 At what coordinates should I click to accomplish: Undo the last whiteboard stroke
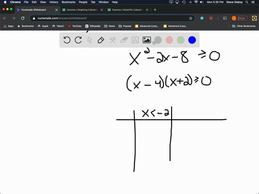click(x=67, y=40)
